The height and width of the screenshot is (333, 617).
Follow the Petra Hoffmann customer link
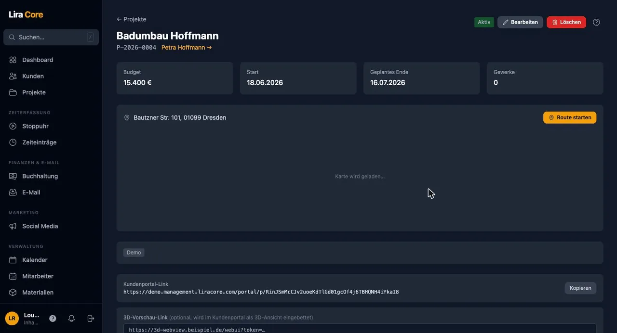[187, 48]
